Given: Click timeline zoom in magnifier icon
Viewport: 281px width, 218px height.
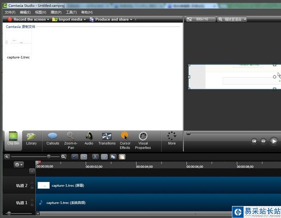Looking at the screenshot, I should [x=64, y=157].
